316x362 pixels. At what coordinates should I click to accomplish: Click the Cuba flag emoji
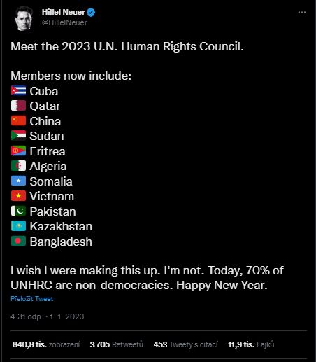(x=18, y=90)
